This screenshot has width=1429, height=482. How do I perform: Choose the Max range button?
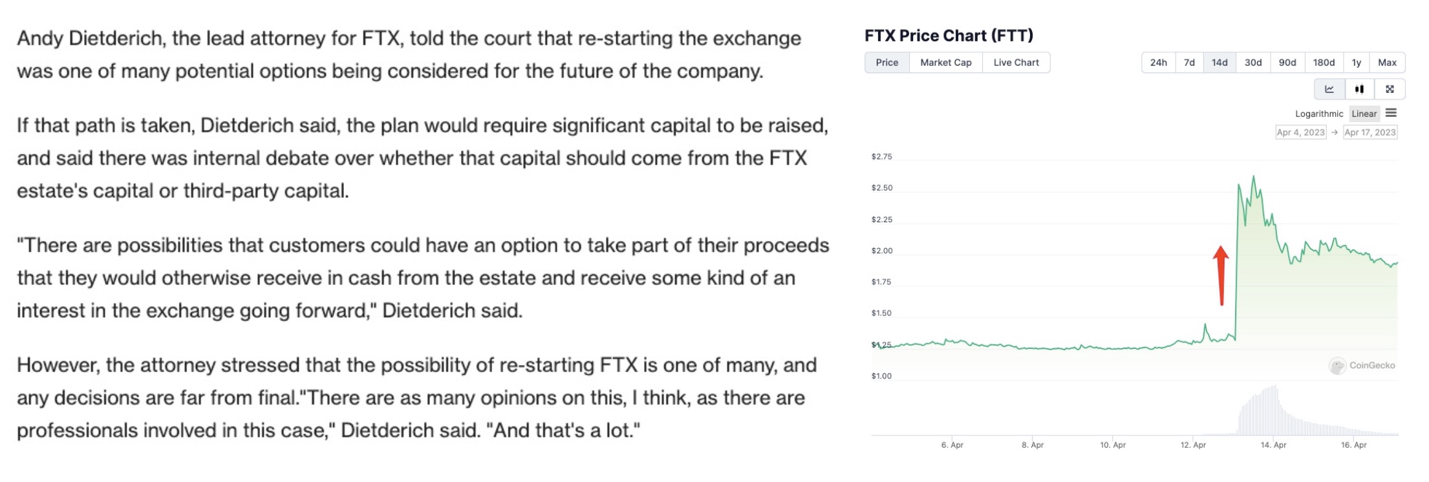tap(1387, 63)
